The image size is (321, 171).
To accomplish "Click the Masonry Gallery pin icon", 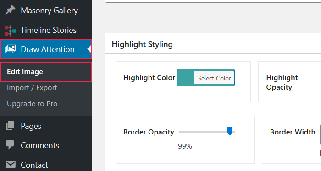I will (x=10, y=10).
